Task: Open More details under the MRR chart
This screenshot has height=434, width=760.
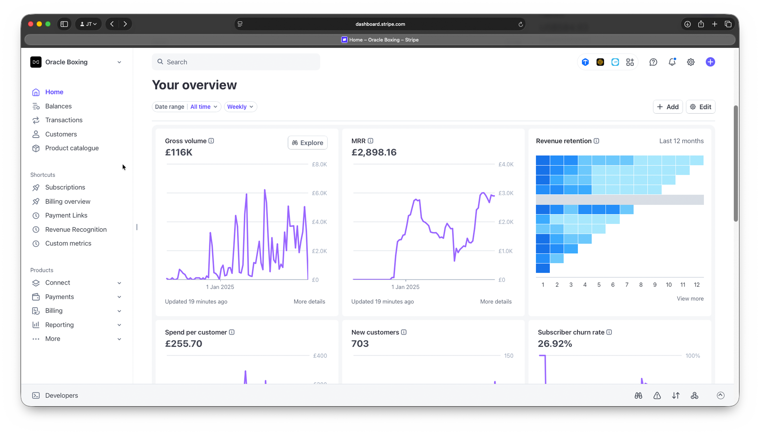Action: coord(496,301)
